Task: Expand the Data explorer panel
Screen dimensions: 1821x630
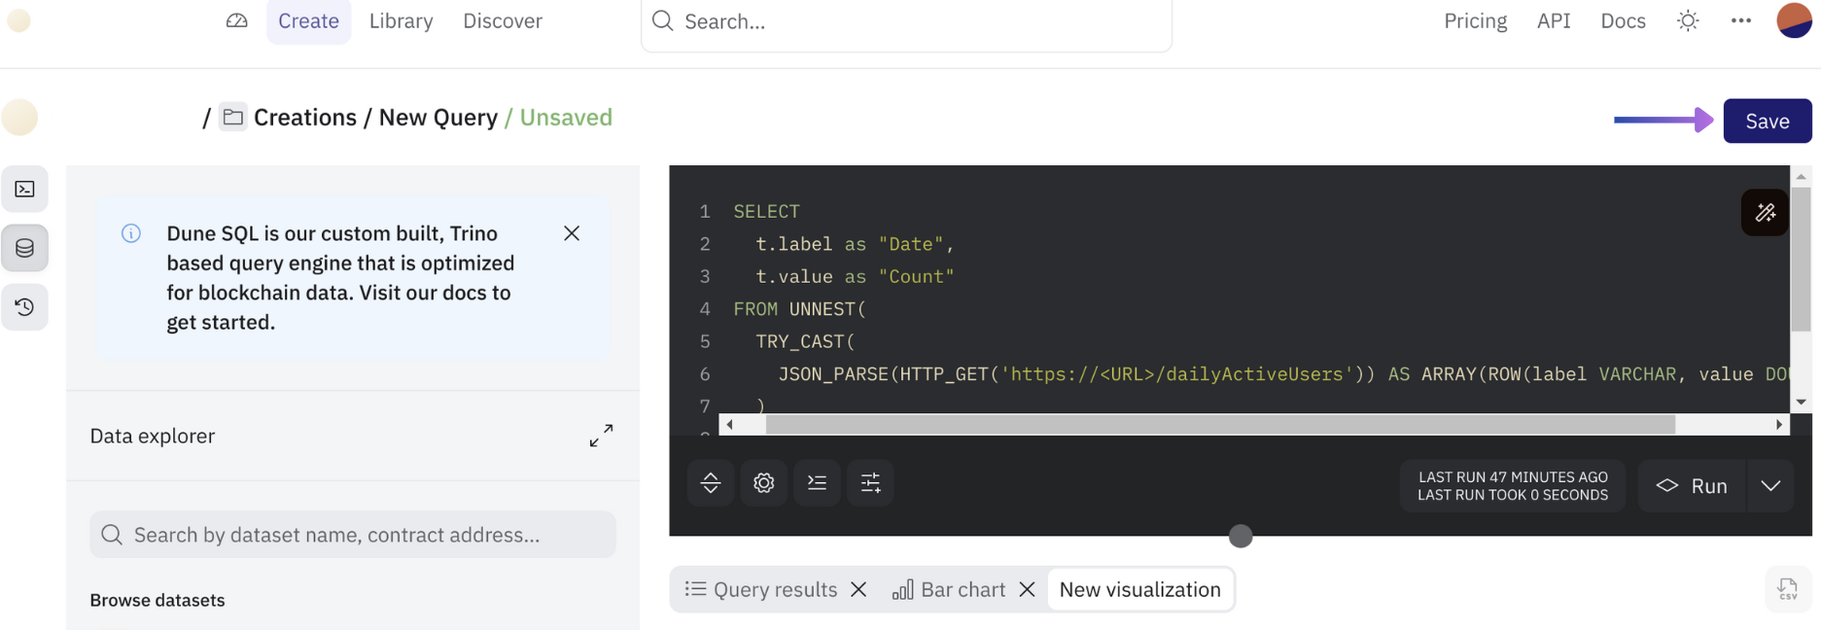Action: [601, 436]
